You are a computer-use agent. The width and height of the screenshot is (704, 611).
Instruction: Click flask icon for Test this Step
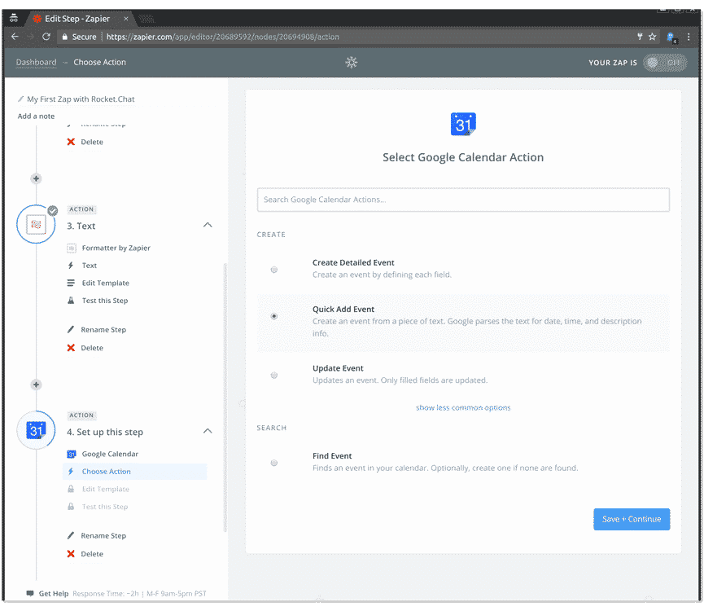click(71, 301)
